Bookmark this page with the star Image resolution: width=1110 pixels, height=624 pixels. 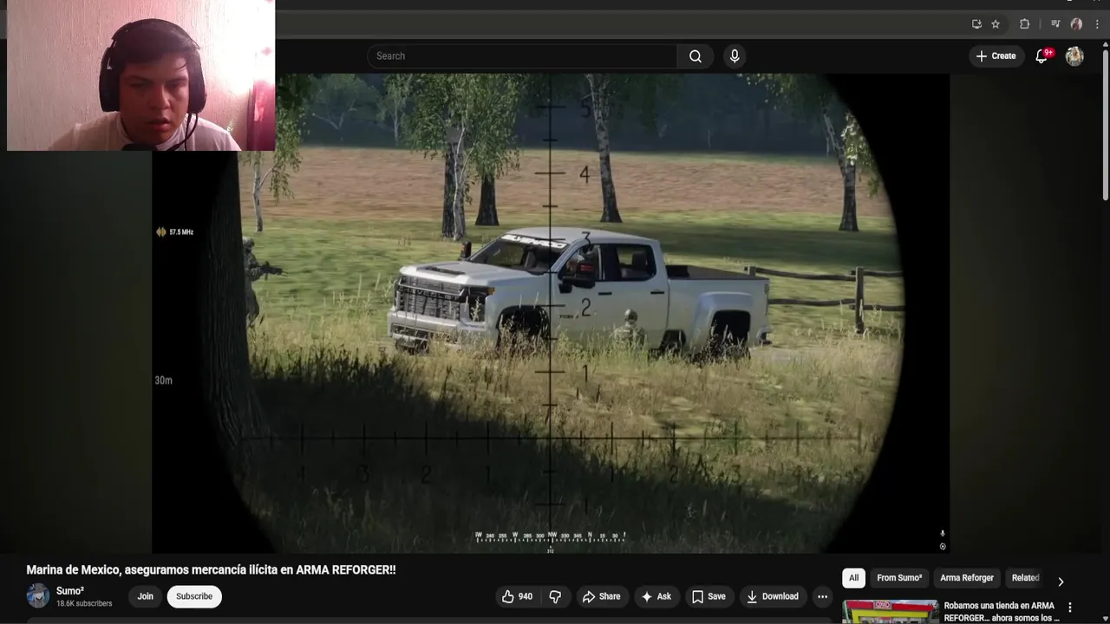(996, 24)
